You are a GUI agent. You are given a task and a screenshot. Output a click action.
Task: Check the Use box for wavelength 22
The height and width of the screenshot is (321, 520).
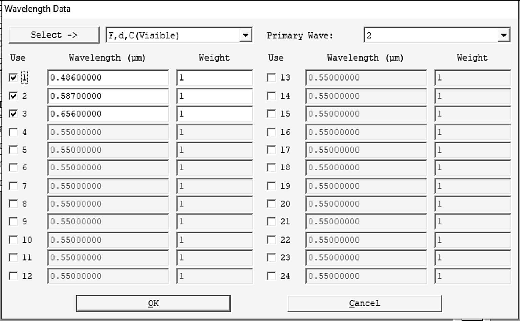click(271, 240)
